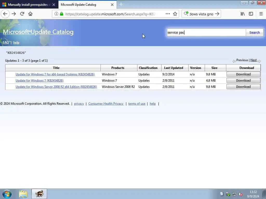266x199 pixels.
Task: Click the Next page arrow icon
Action: [x=259, y=61]
